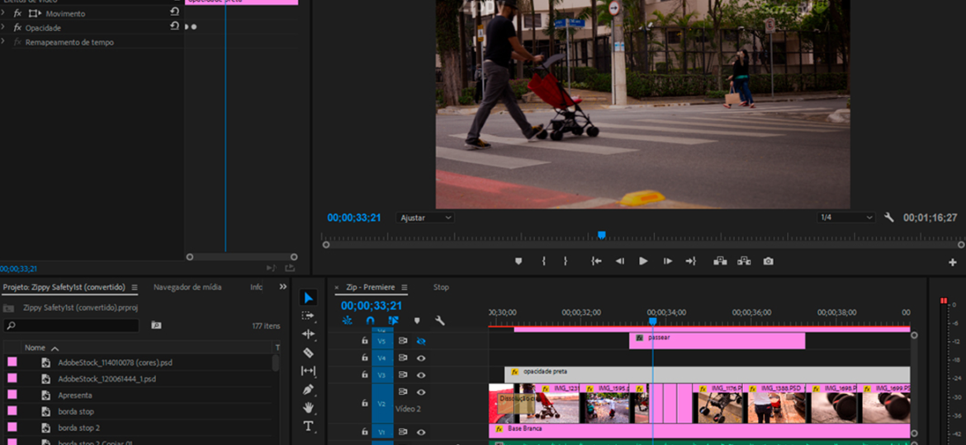Open the 1/4 playback resolution dropdown
966x445 pixels.
click(845, 218)
